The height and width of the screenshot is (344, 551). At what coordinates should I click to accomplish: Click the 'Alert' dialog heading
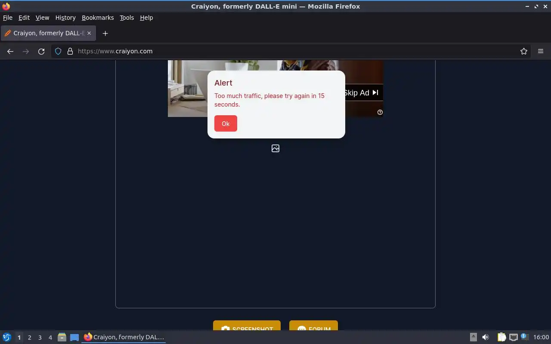coord(223,83)
